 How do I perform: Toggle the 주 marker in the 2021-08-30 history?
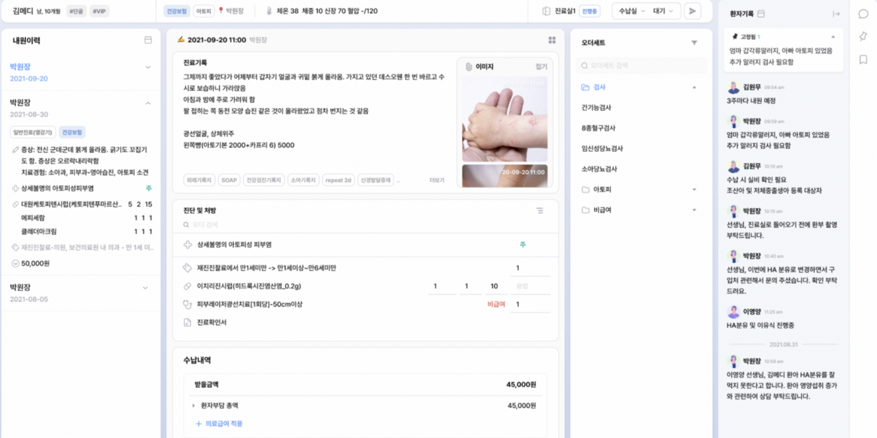pyautogui.click(x=149, y=188)
